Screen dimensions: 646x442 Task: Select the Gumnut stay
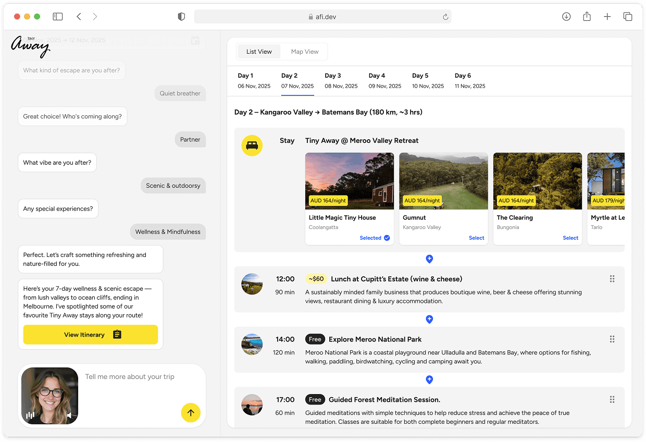[x=476, y=238]
